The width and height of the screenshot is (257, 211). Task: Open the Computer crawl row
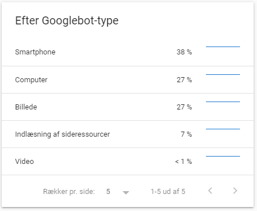click(128, 80)
